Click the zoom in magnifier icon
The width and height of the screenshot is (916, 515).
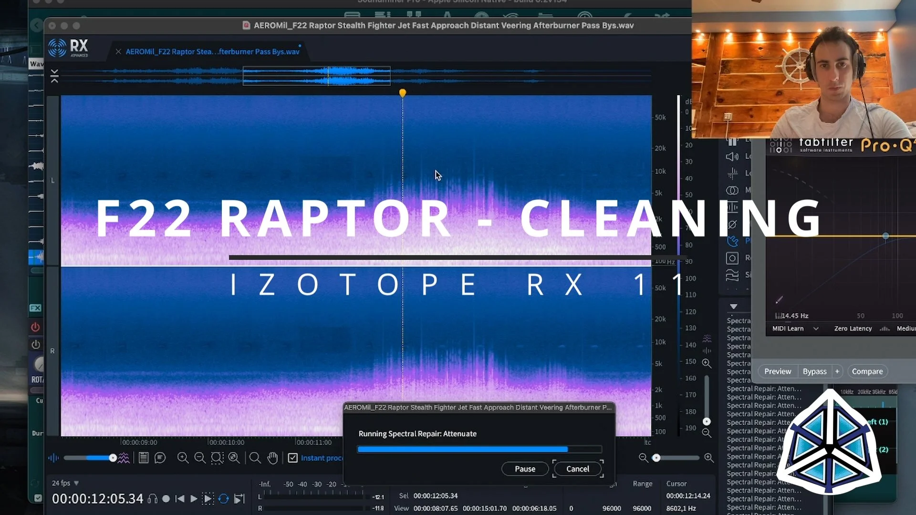182,458
